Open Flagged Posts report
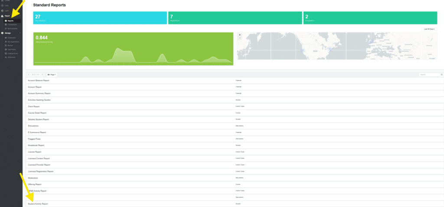Viewport: 444px width, 207px height. click(235, 139)
